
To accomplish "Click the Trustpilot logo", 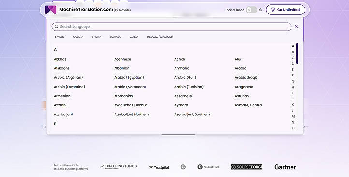I will point(159,167).
